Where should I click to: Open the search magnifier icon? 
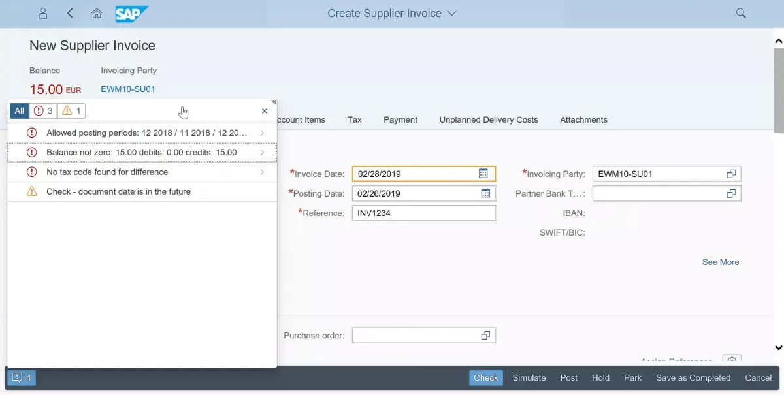point(741,13)
